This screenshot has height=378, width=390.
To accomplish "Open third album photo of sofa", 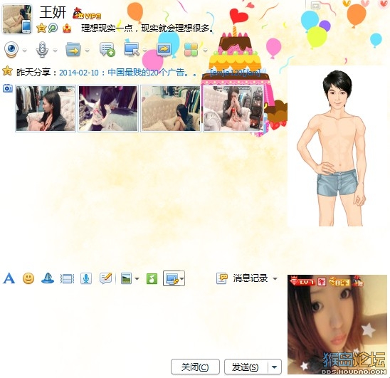I will (171, 108).
